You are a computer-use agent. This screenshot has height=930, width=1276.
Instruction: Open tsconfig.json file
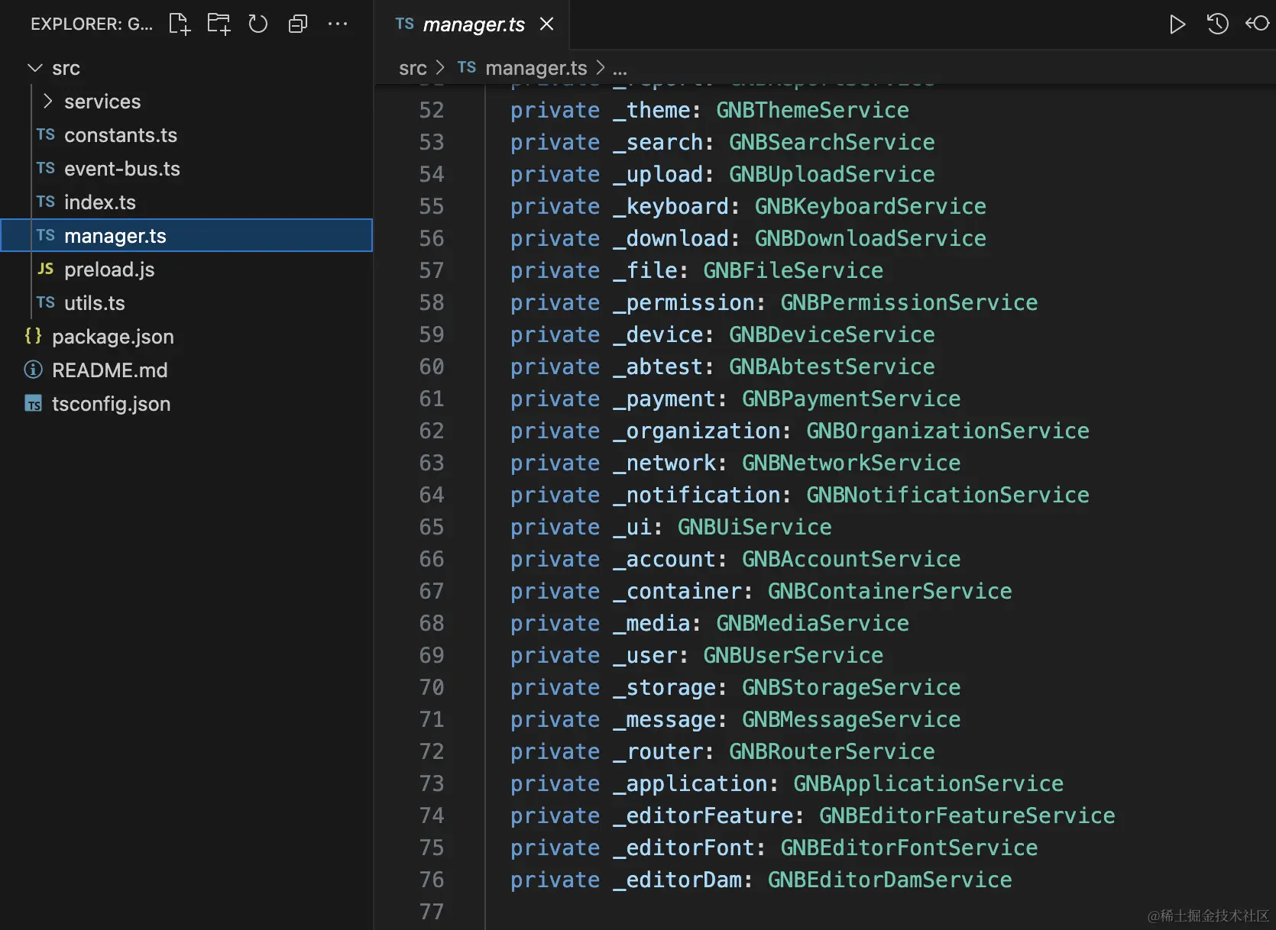(x=112, y=404)
